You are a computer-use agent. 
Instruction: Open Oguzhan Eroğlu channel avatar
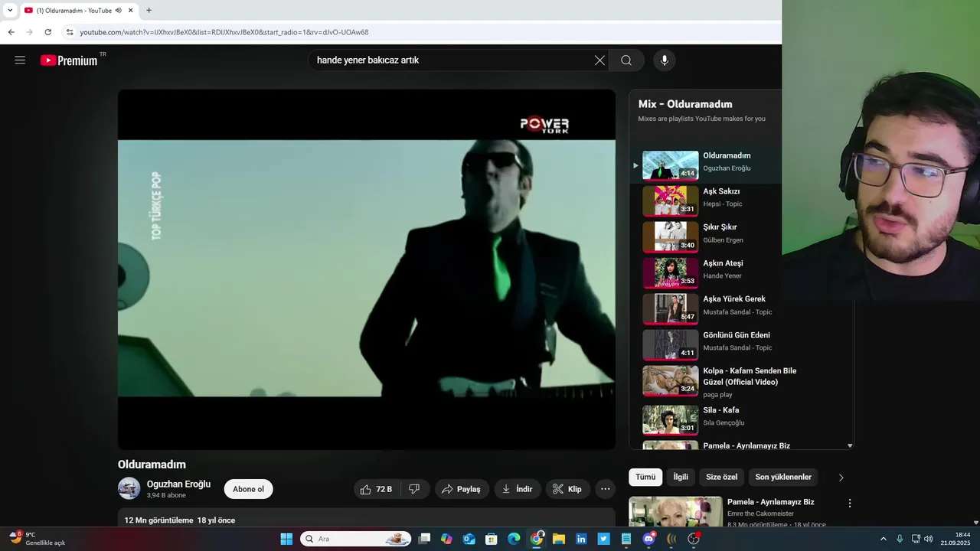pos(129,488)
